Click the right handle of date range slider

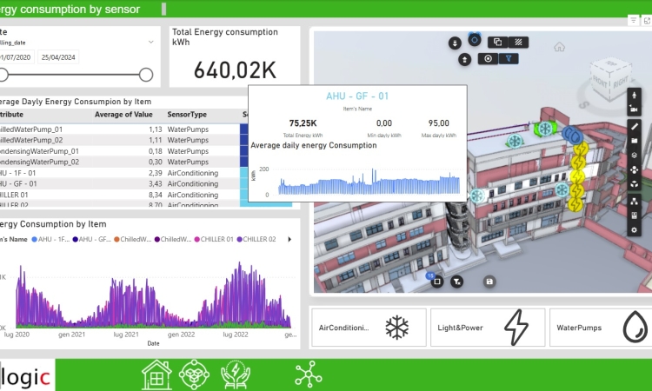[146, 75]
